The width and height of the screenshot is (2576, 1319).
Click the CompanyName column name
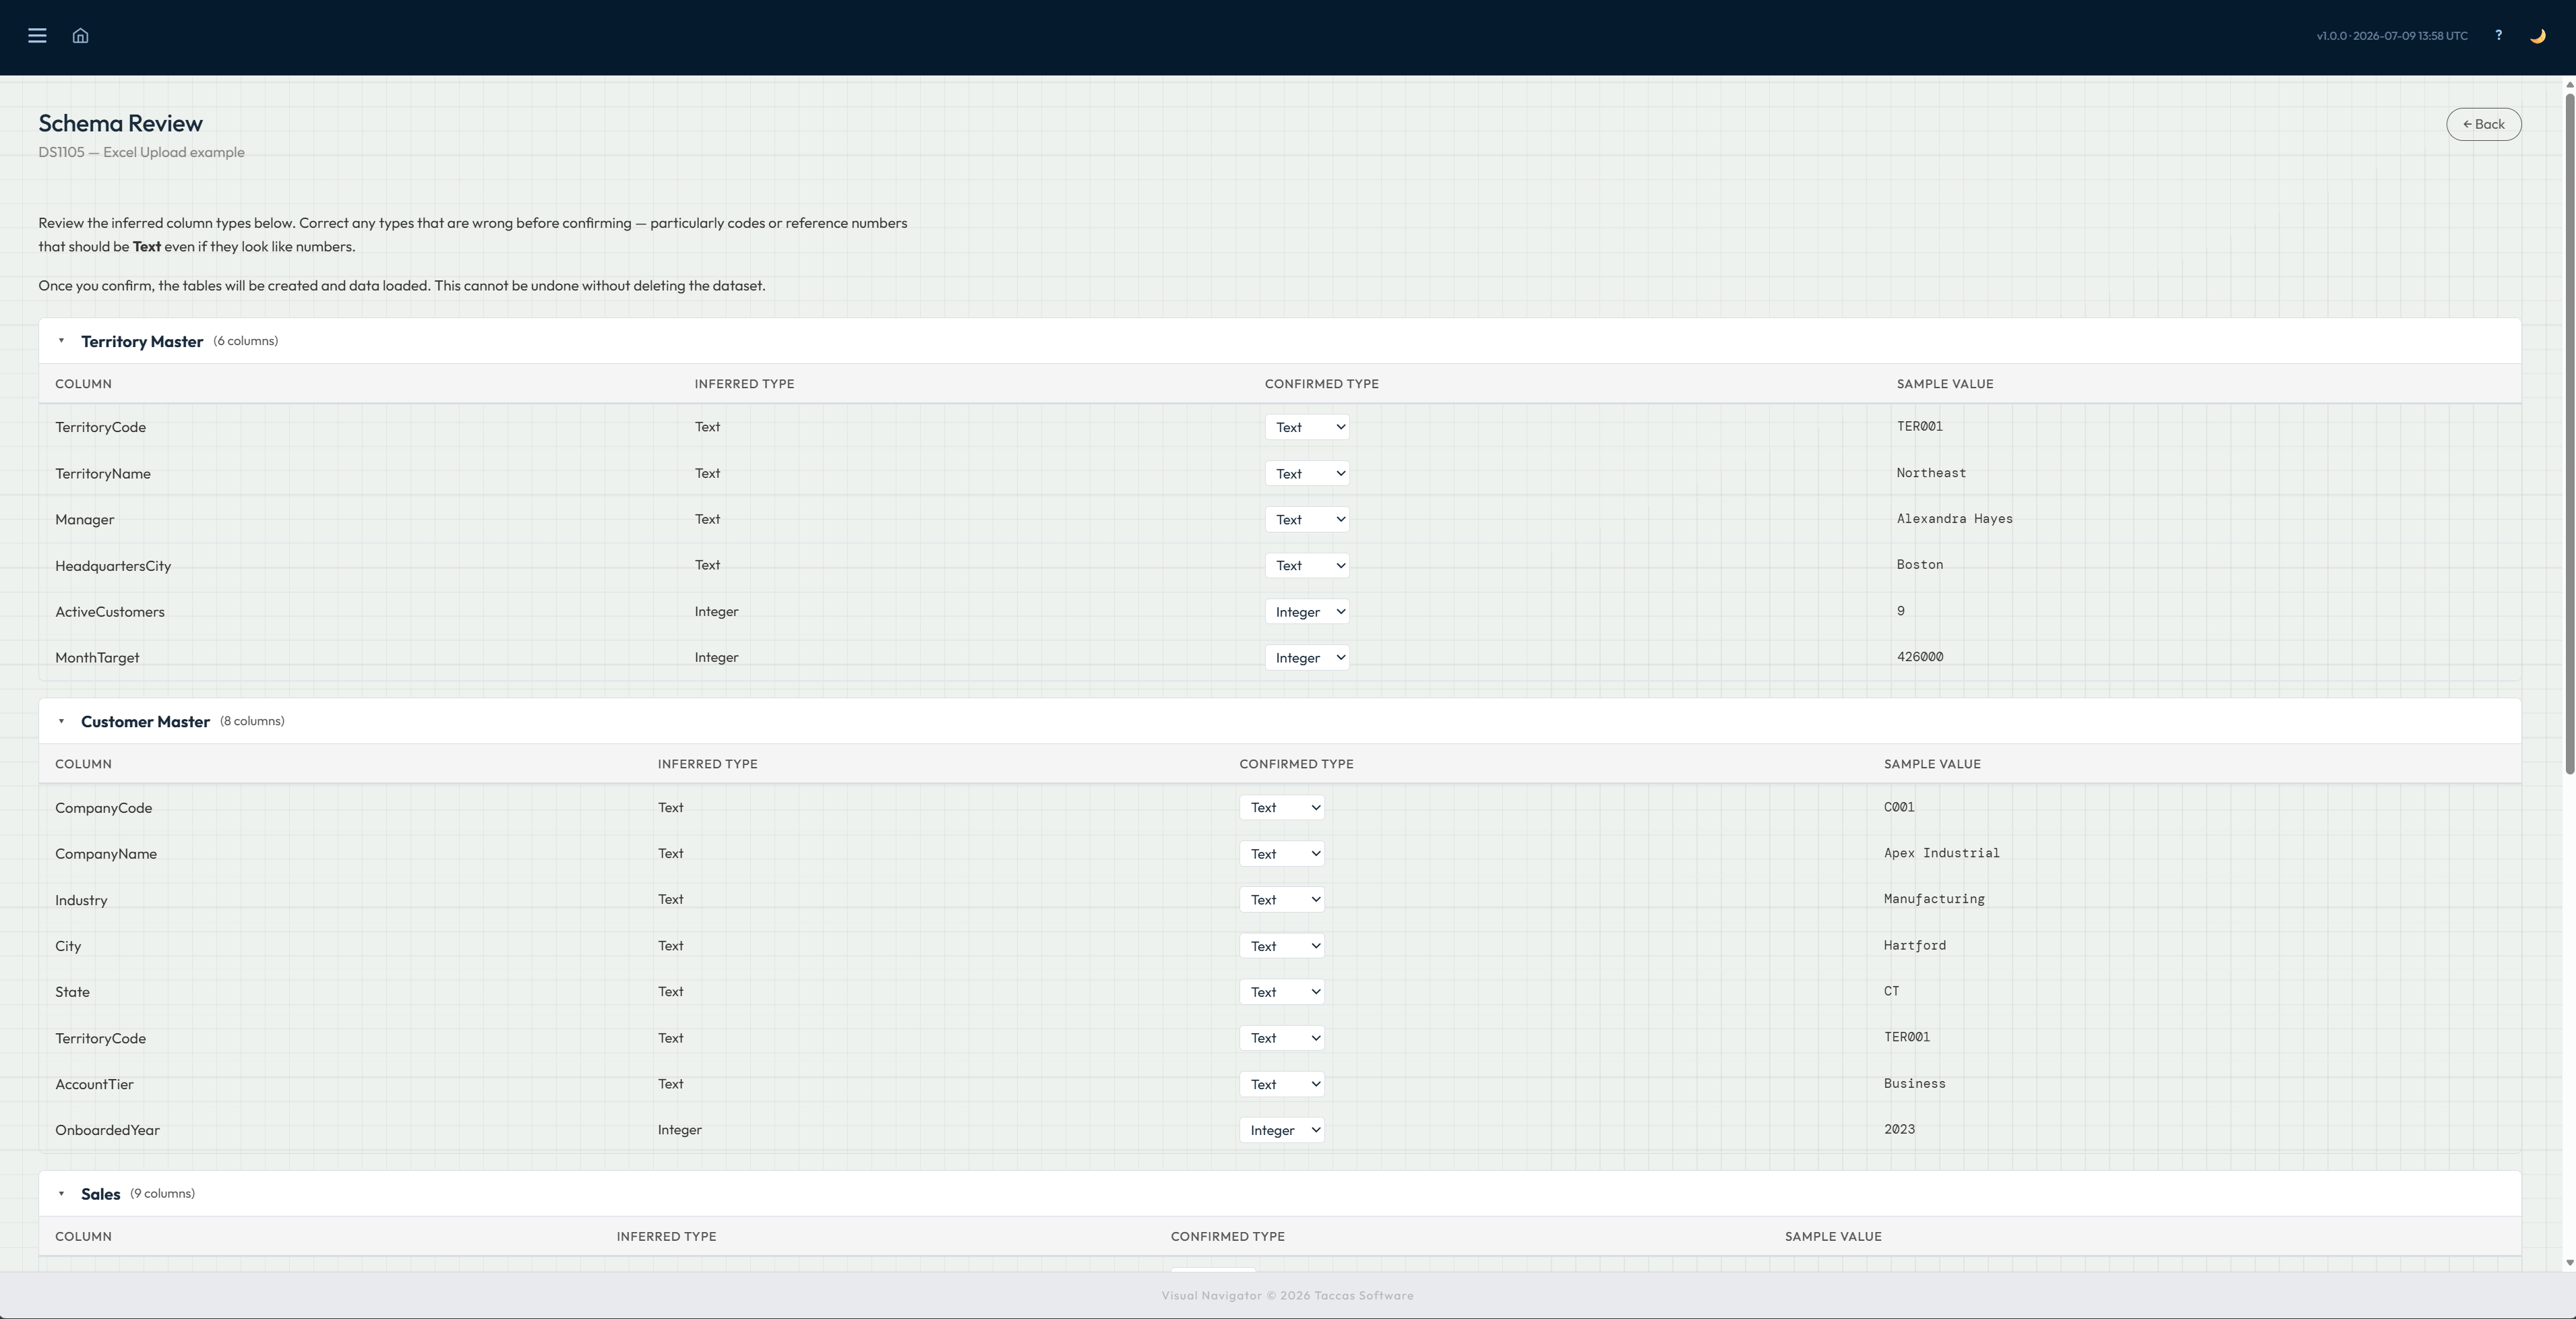click(106, 854)
